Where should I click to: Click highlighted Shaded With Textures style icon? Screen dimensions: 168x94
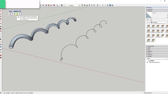(x=110, y=5)
